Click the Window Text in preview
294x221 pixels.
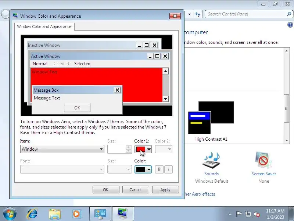(x=44, y=72)
